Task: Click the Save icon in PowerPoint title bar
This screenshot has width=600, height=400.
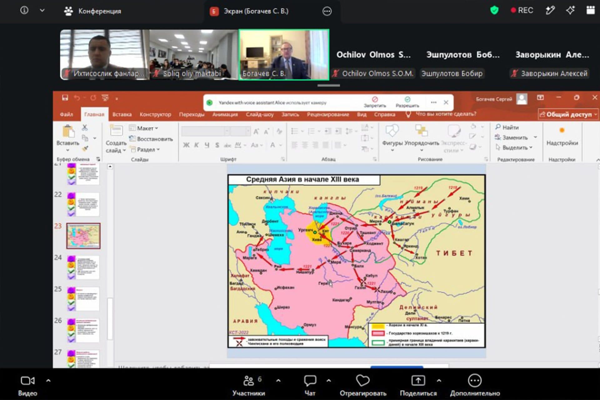Action: pyautogui.click(x=65, y=98)
